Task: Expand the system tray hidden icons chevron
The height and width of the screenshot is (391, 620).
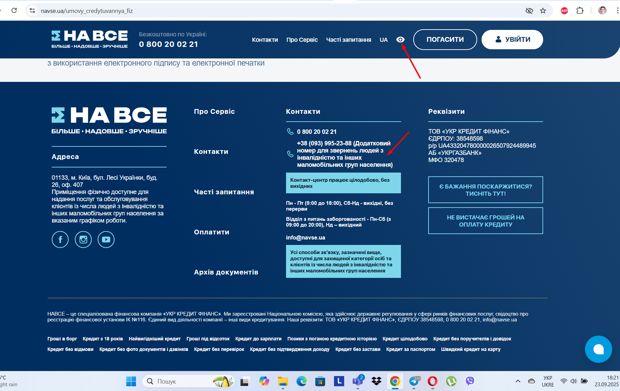Action: pos(518,381)
